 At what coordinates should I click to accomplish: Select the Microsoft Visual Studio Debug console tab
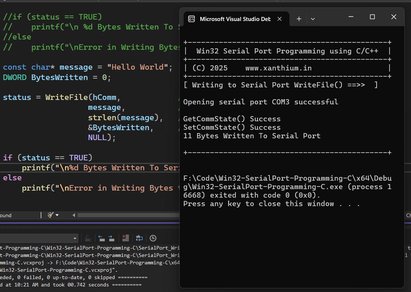237,19
